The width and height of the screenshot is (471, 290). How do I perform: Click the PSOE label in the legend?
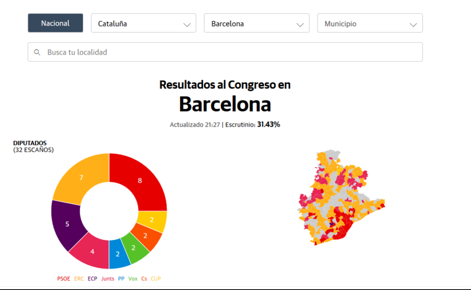63,279
